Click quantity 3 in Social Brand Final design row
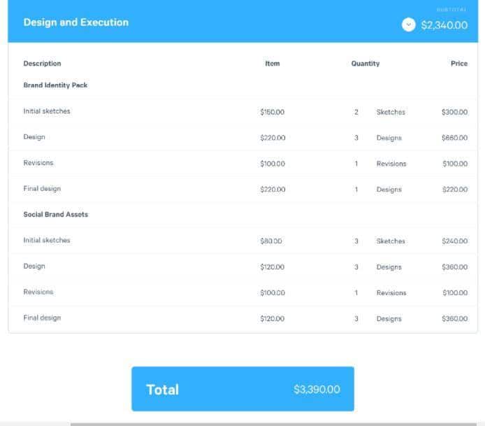The image size is (485, 426). coord(356,318)
